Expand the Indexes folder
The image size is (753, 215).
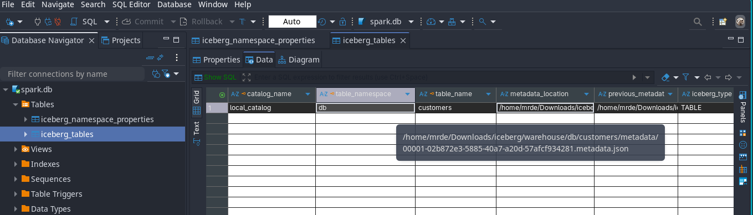coord(16,164)
